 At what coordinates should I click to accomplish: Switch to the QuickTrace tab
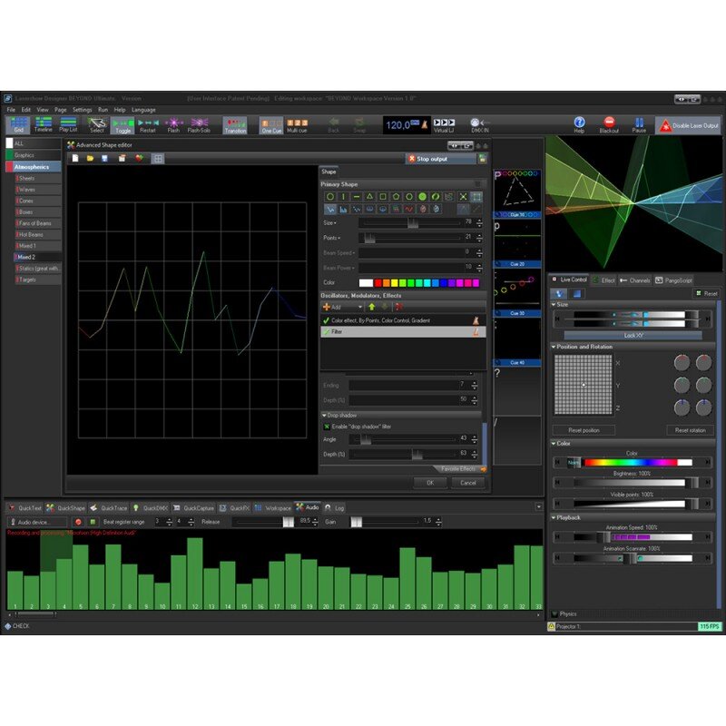pyautogui.click(x=109, y=508)
